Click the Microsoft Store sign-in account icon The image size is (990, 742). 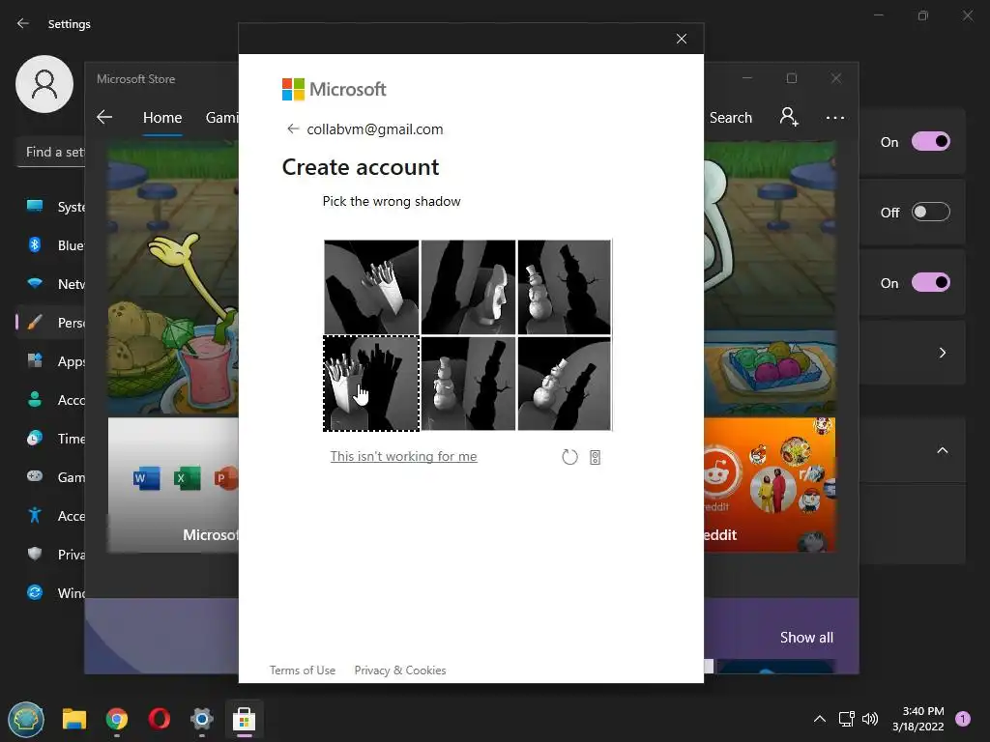(x=789, y=117)
